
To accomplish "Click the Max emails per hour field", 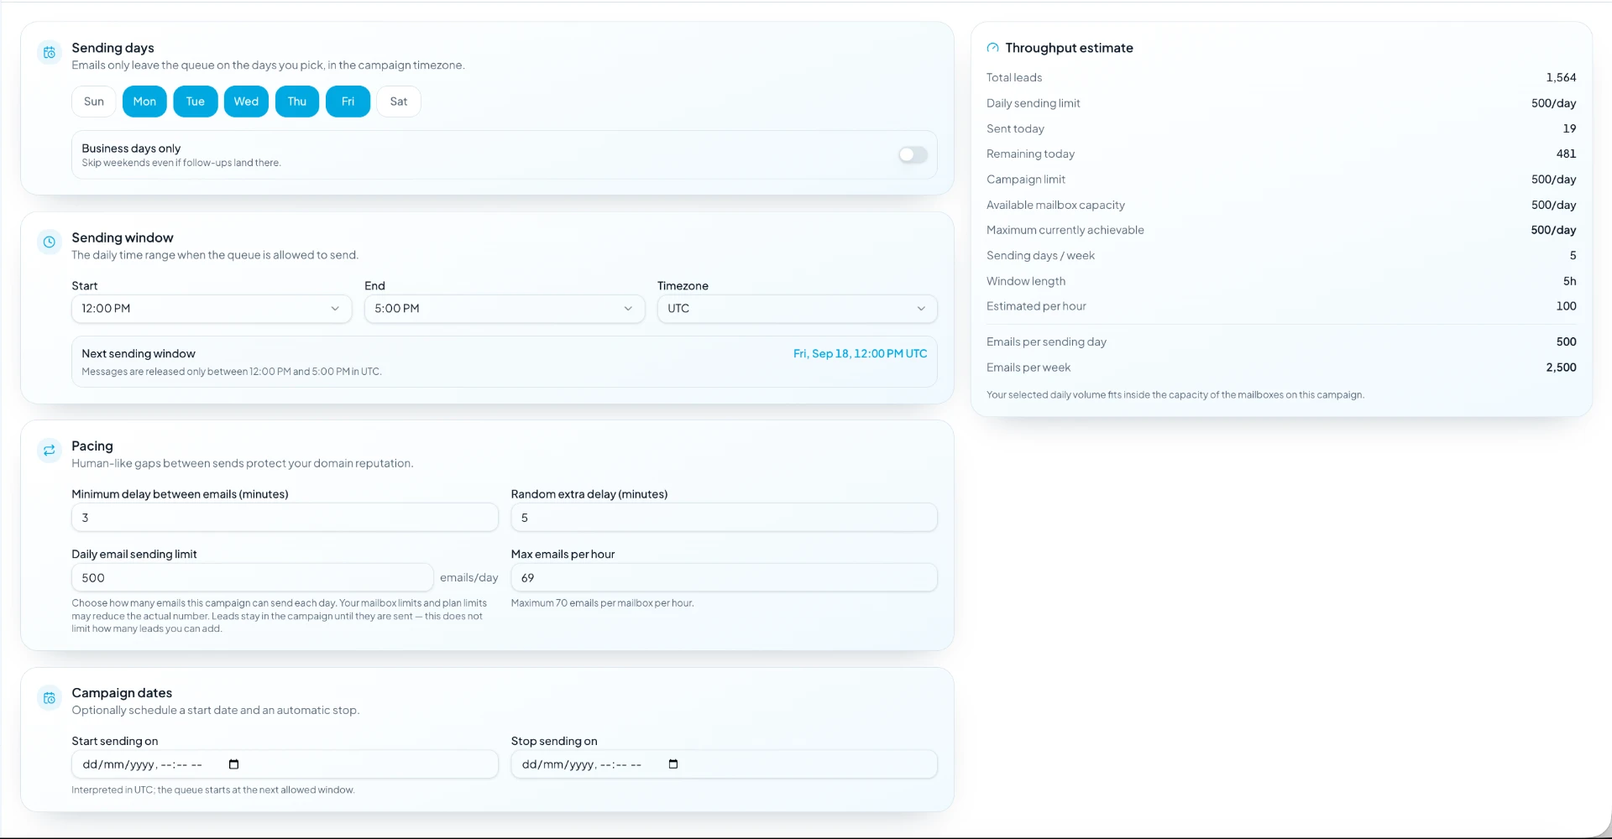I will pyautogui.click(x=724, y=578).
